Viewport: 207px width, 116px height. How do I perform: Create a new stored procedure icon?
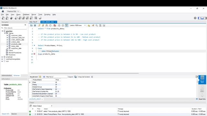(x=27, y=18)
